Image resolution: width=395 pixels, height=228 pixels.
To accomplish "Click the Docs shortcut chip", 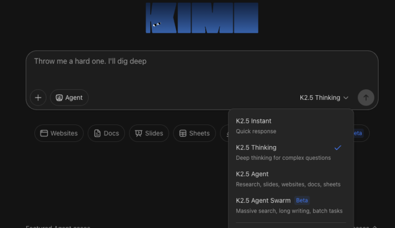I will pyautogui.click(x=106, y=133).
